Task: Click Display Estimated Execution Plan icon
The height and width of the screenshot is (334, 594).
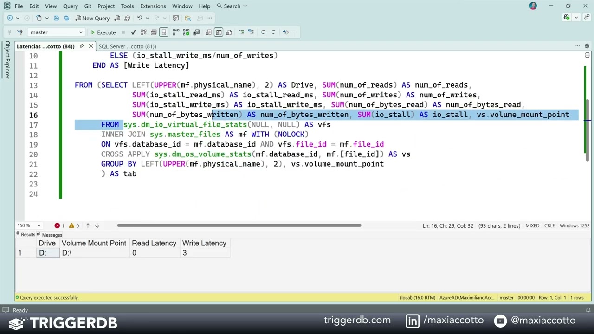Action: tap(143, 32)
